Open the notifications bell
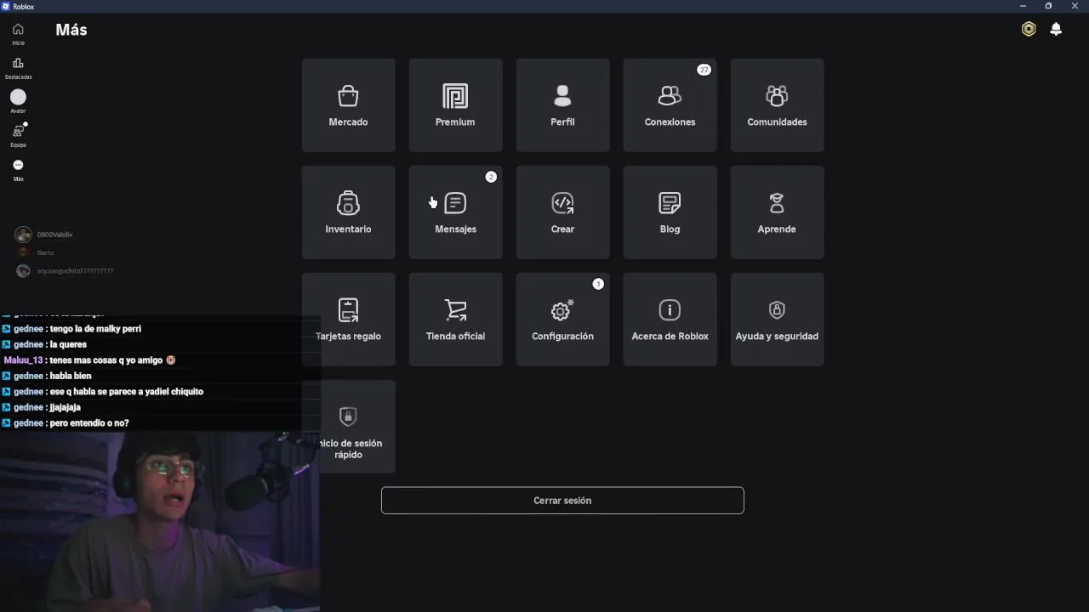 (x=1056, y=30)
